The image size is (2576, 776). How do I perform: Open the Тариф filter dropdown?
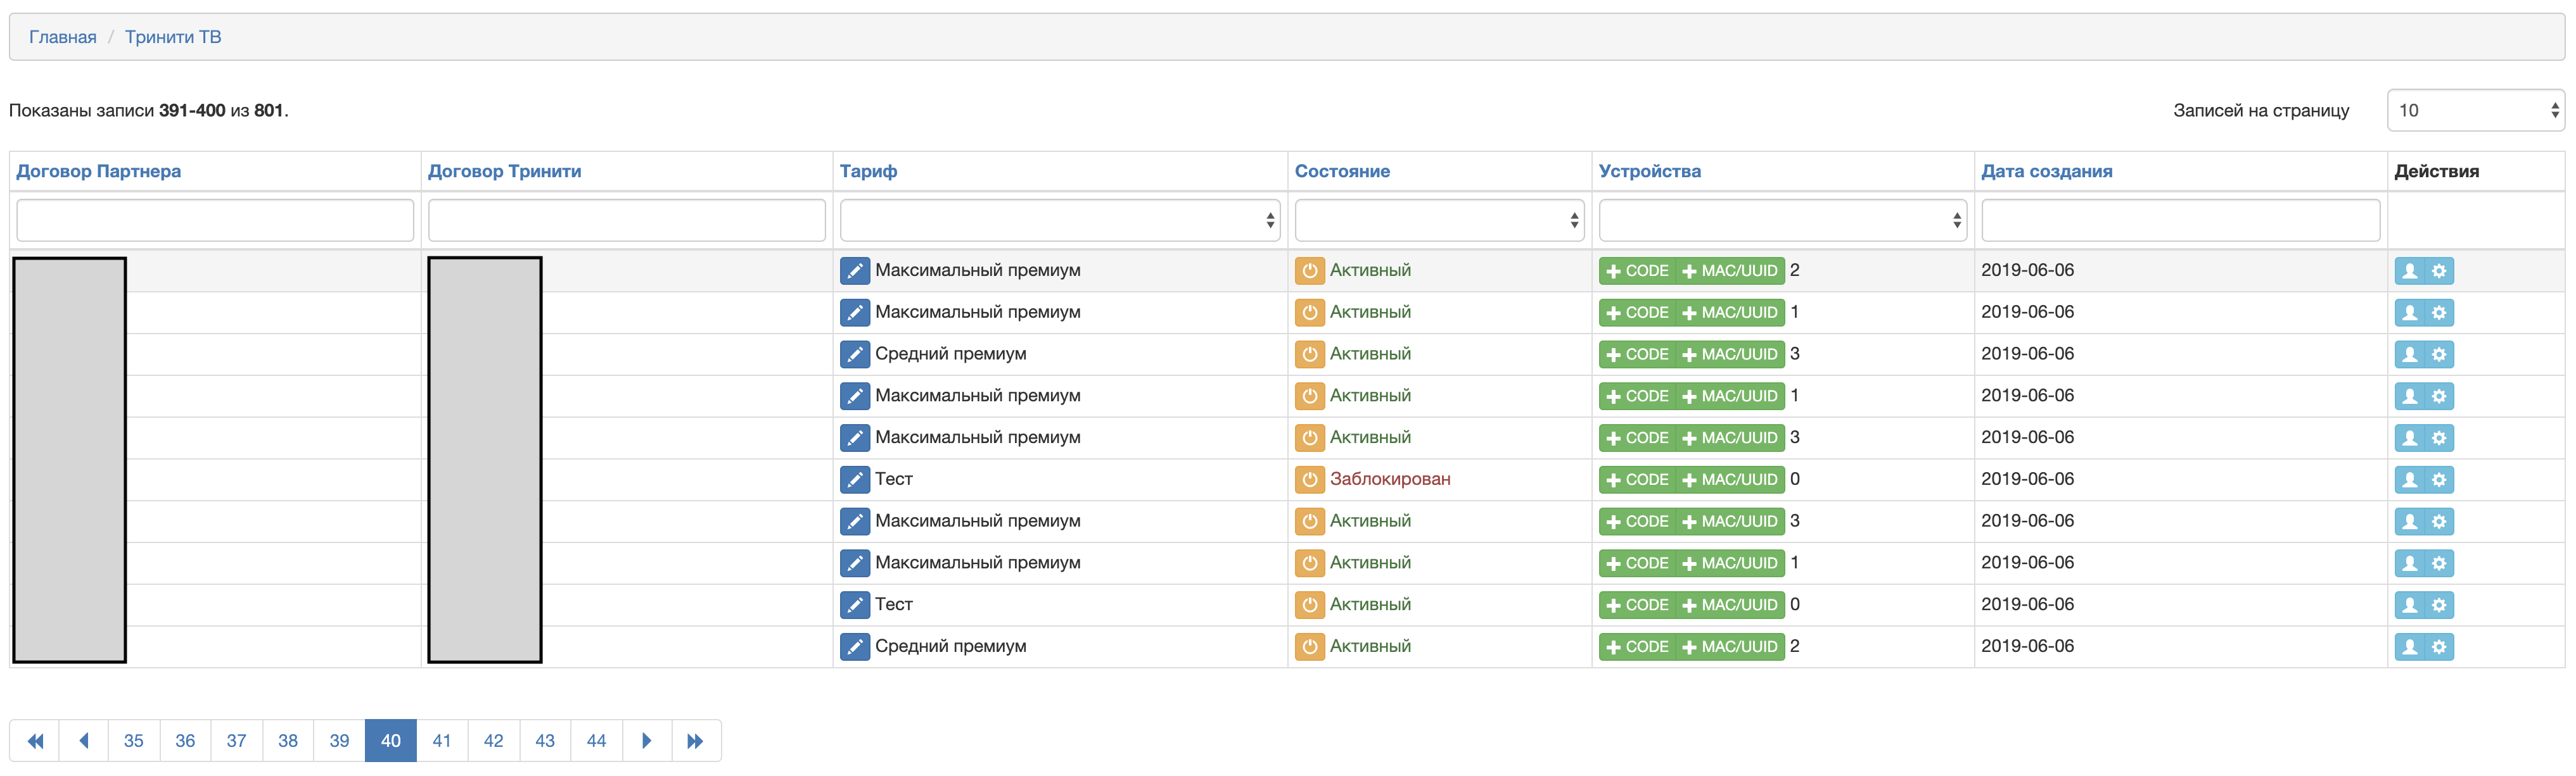point(1059,220)
